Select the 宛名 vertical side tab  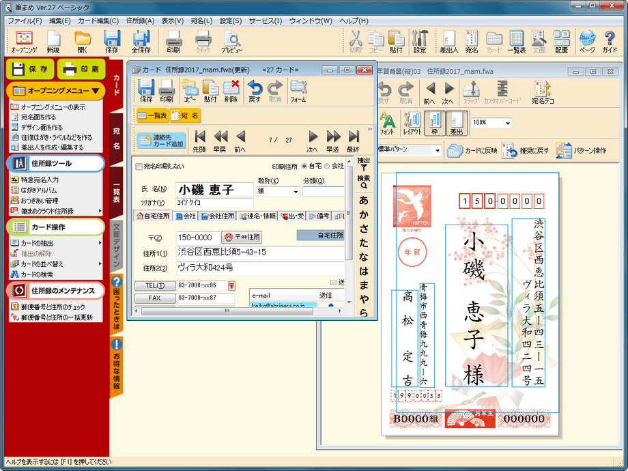click(x=116, y=139)
